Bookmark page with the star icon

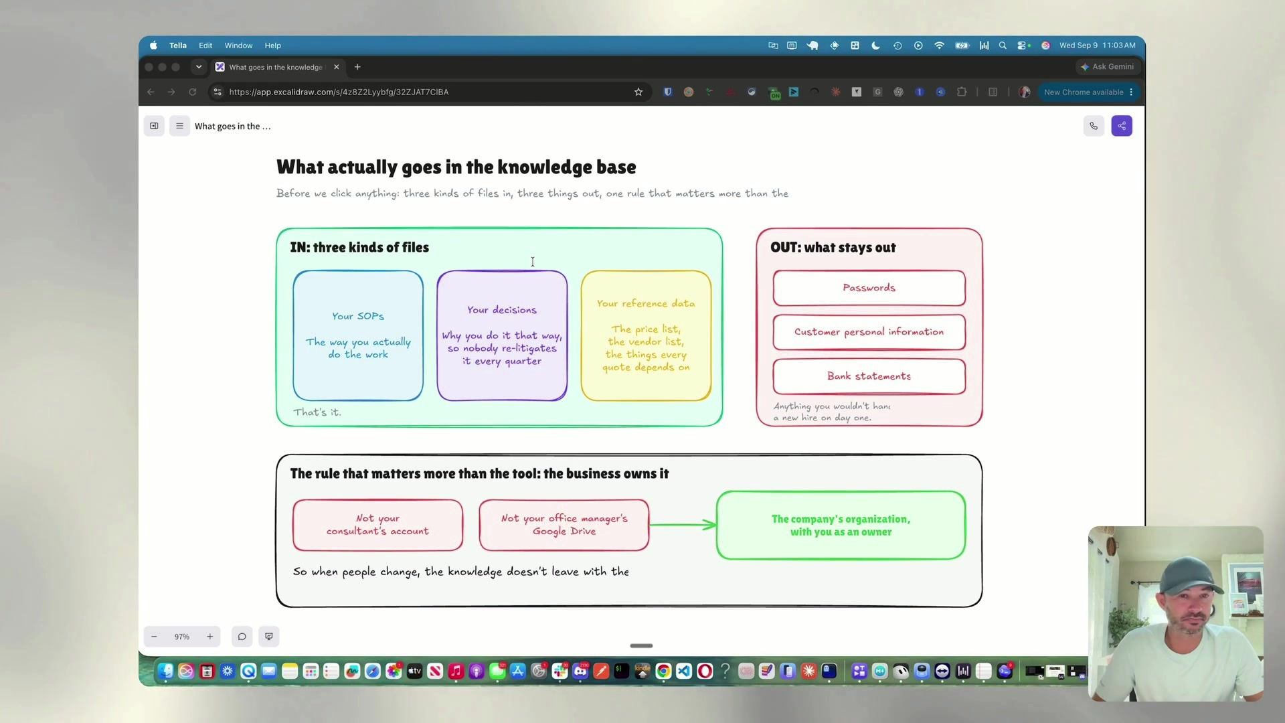click(638, 92)
